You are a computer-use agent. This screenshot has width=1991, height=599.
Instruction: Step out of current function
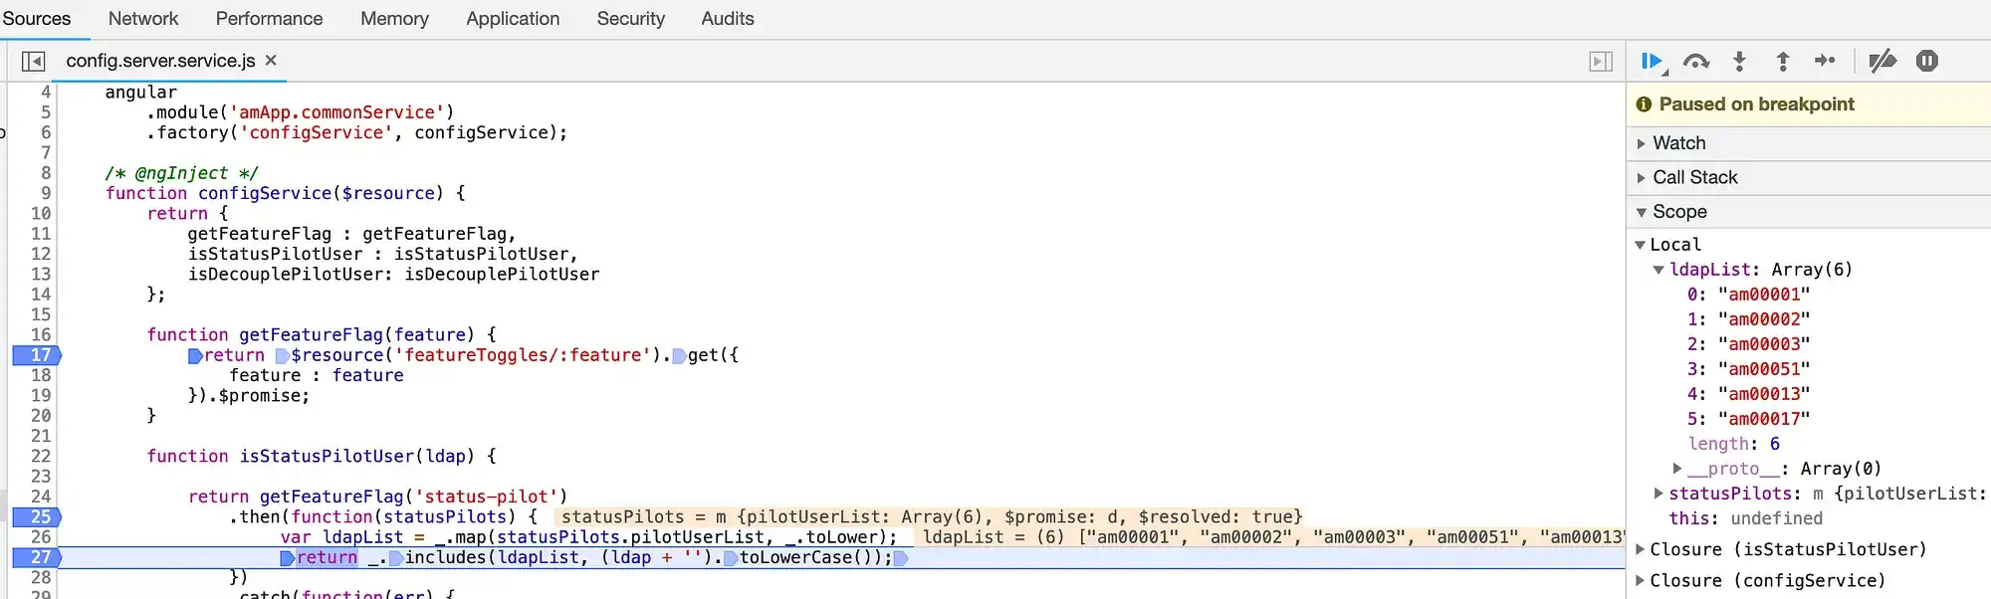(1783, 62)
